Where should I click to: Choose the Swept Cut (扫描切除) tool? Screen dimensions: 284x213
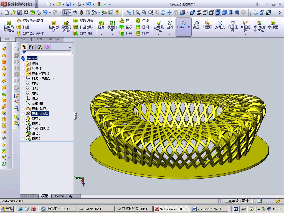83,27
